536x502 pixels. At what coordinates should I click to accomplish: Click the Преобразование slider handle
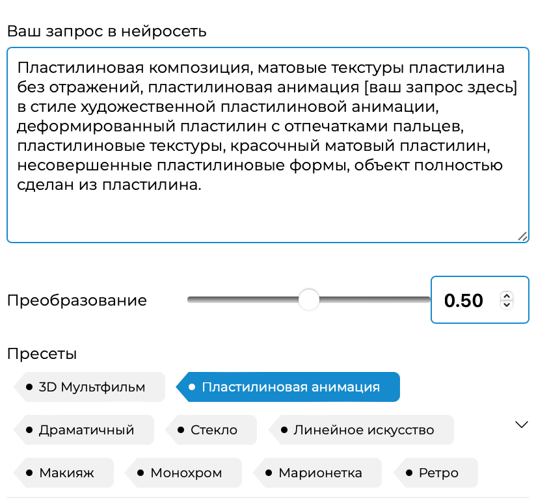[309, 300]
